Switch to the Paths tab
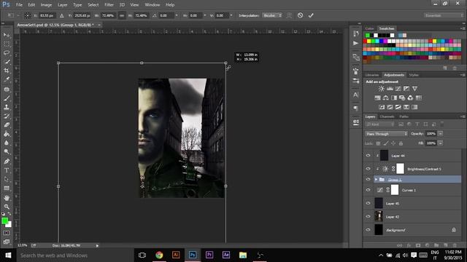The height and width of the screenshot is (262, 467). 404,116
